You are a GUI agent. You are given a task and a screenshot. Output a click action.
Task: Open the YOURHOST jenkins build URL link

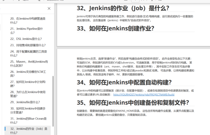click(144, 94)
